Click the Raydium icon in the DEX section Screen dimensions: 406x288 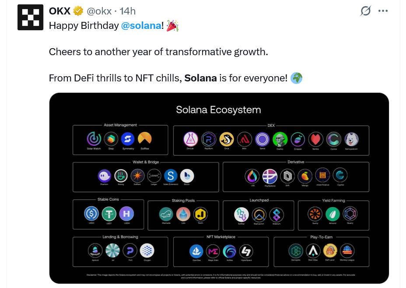[208, 138]
